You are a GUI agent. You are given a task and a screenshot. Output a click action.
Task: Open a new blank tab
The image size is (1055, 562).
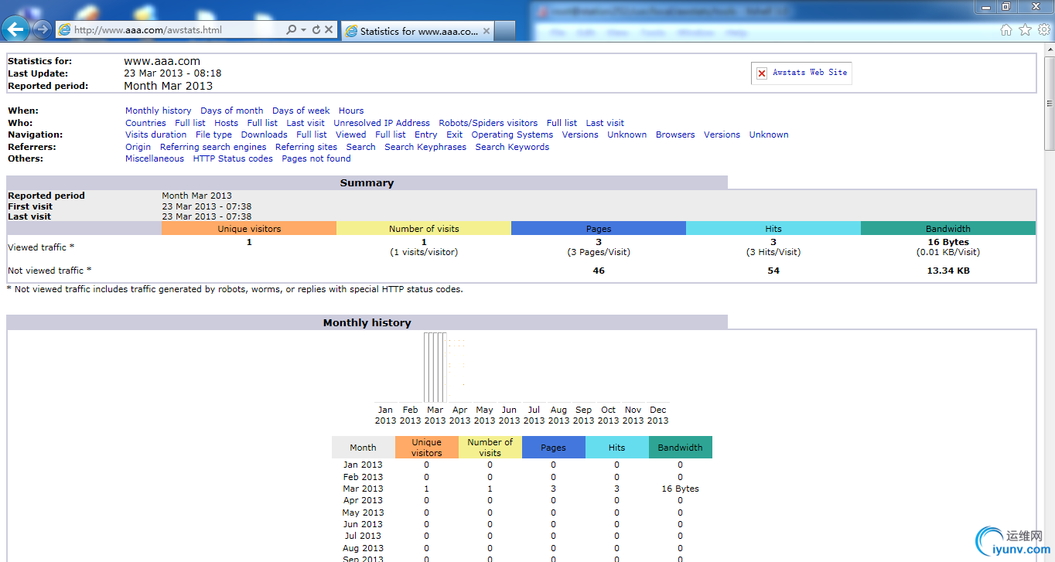505,31
